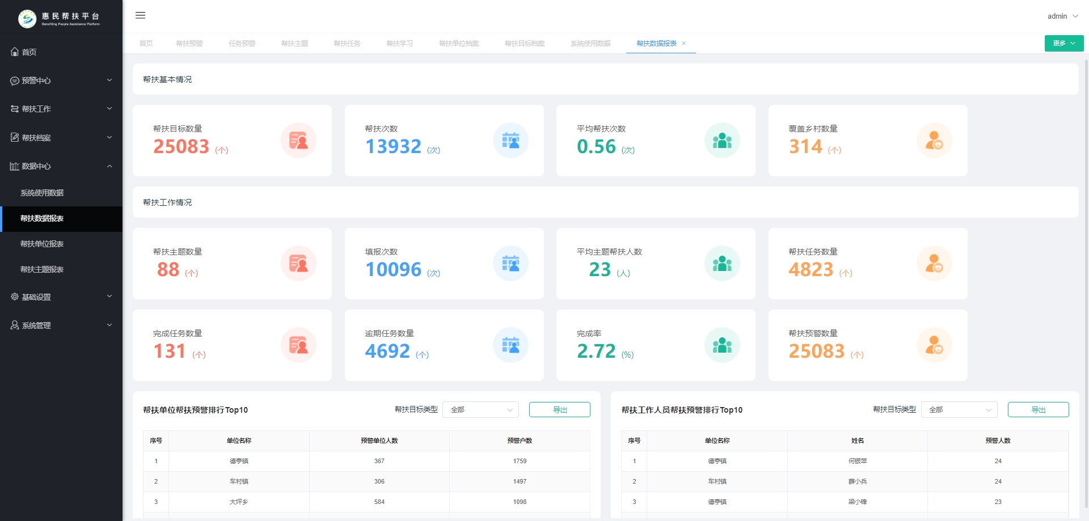The image size is (1089, 521).
Task: Expand the 帮扶工作 sidebar menu
Action: point(61,109)
